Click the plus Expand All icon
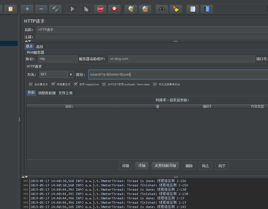 (x=27, y=9)
